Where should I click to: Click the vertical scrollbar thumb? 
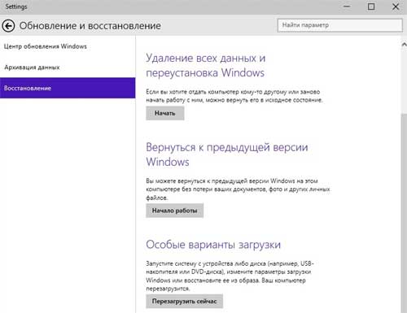[x=404, y=213]
